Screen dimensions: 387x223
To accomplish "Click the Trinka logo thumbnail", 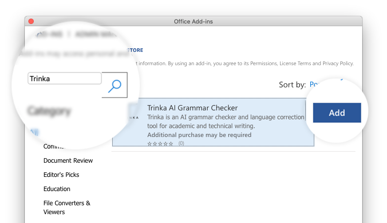I will point(134,117).
